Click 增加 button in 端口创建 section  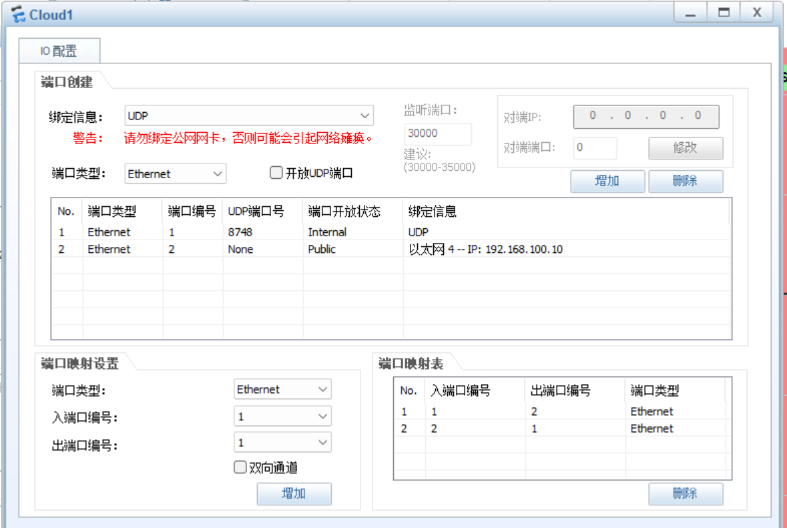click(607, 181)
